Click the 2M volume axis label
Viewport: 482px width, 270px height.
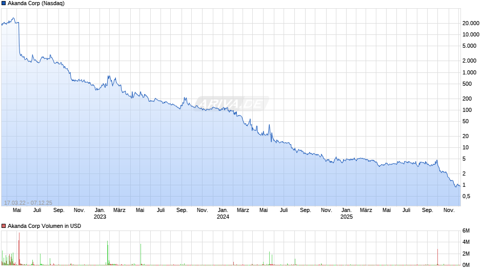tap(466, 254)
